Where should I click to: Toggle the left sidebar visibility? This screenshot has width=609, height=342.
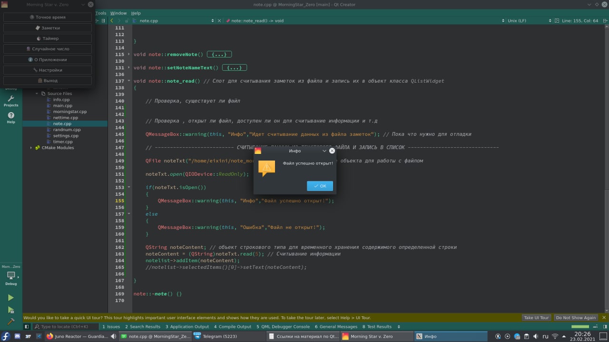tap(27, 327)
